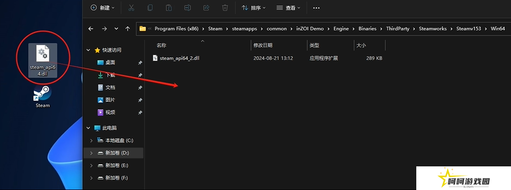Select 新加卷 (F:) drive
Screen dimensions: 511x190
(x=117, y=178)
